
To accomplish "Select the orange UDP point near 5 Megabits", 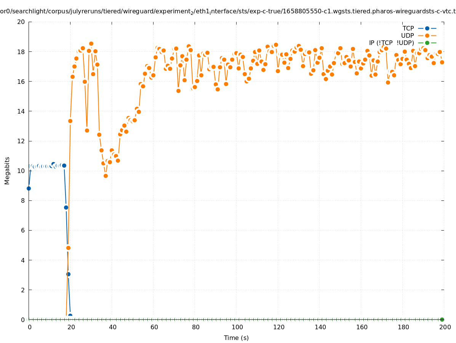I will (68, 248).
